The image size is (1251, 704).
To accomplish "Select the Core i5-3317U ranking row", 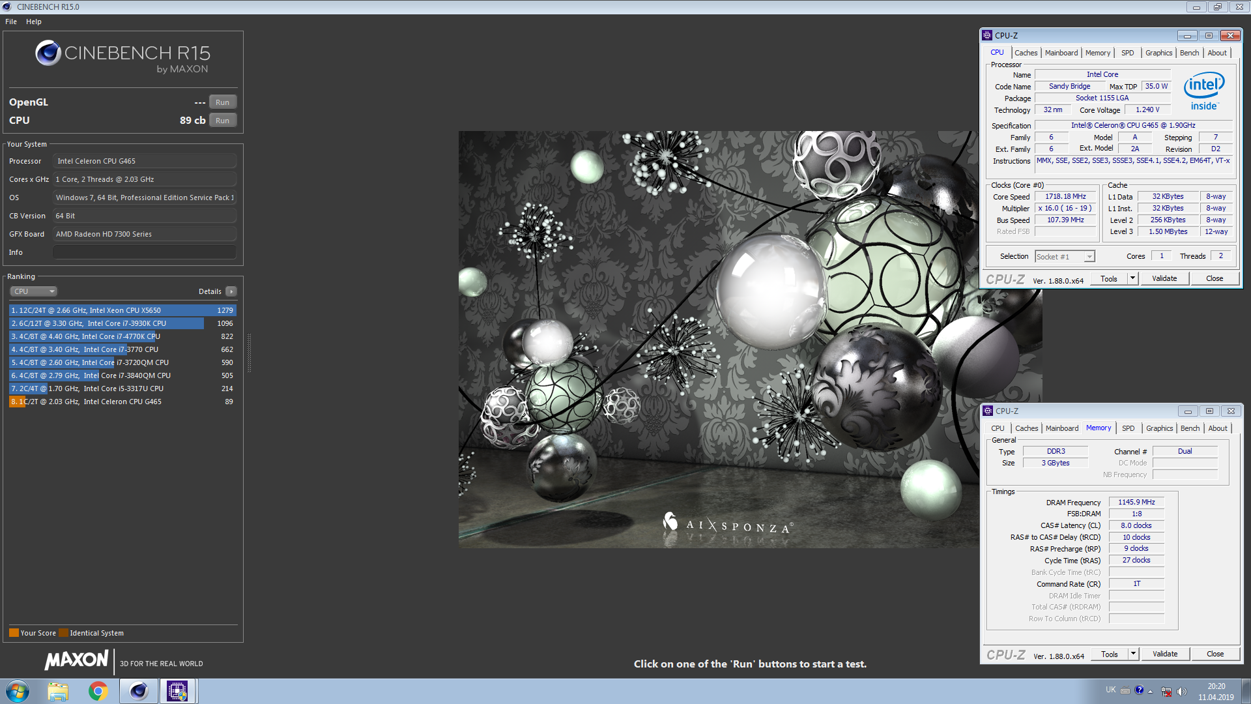I will (122, 389).
